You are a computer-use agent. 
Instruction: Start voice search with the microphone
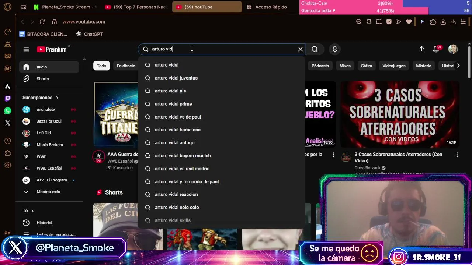(335, 49)
